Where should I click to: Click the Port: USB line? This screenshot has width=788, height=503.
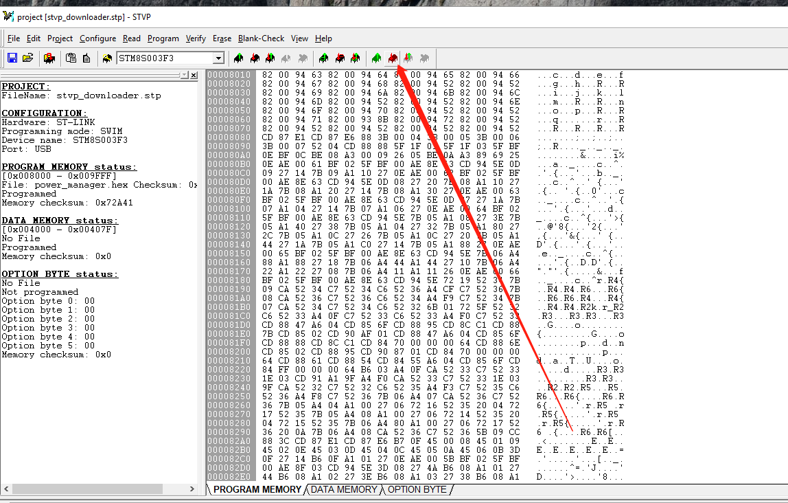click(x=27, y=149)
